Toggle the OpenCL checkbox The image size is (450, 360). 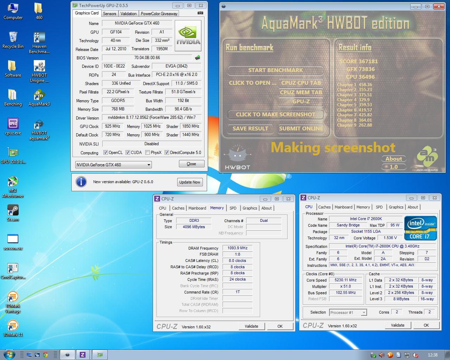click(x=105, y=153)
